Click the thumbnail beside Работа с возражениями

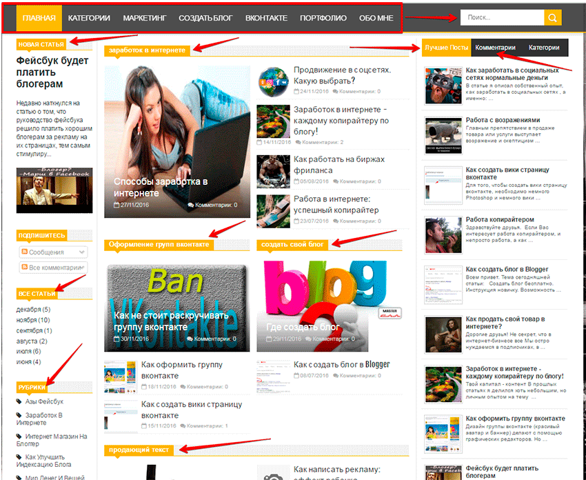pyautogui.click(x=443, y=135)
